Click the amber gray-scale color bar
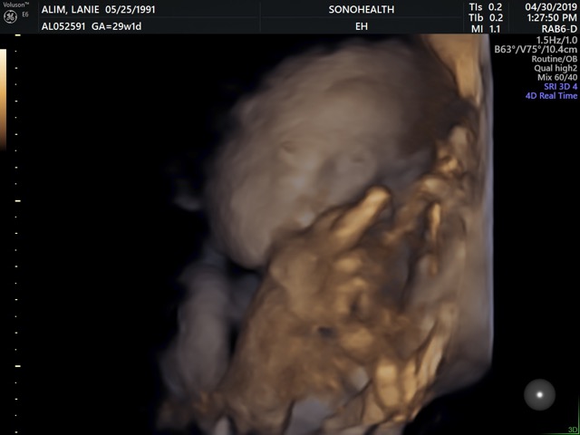 click(x=3, y=100)
